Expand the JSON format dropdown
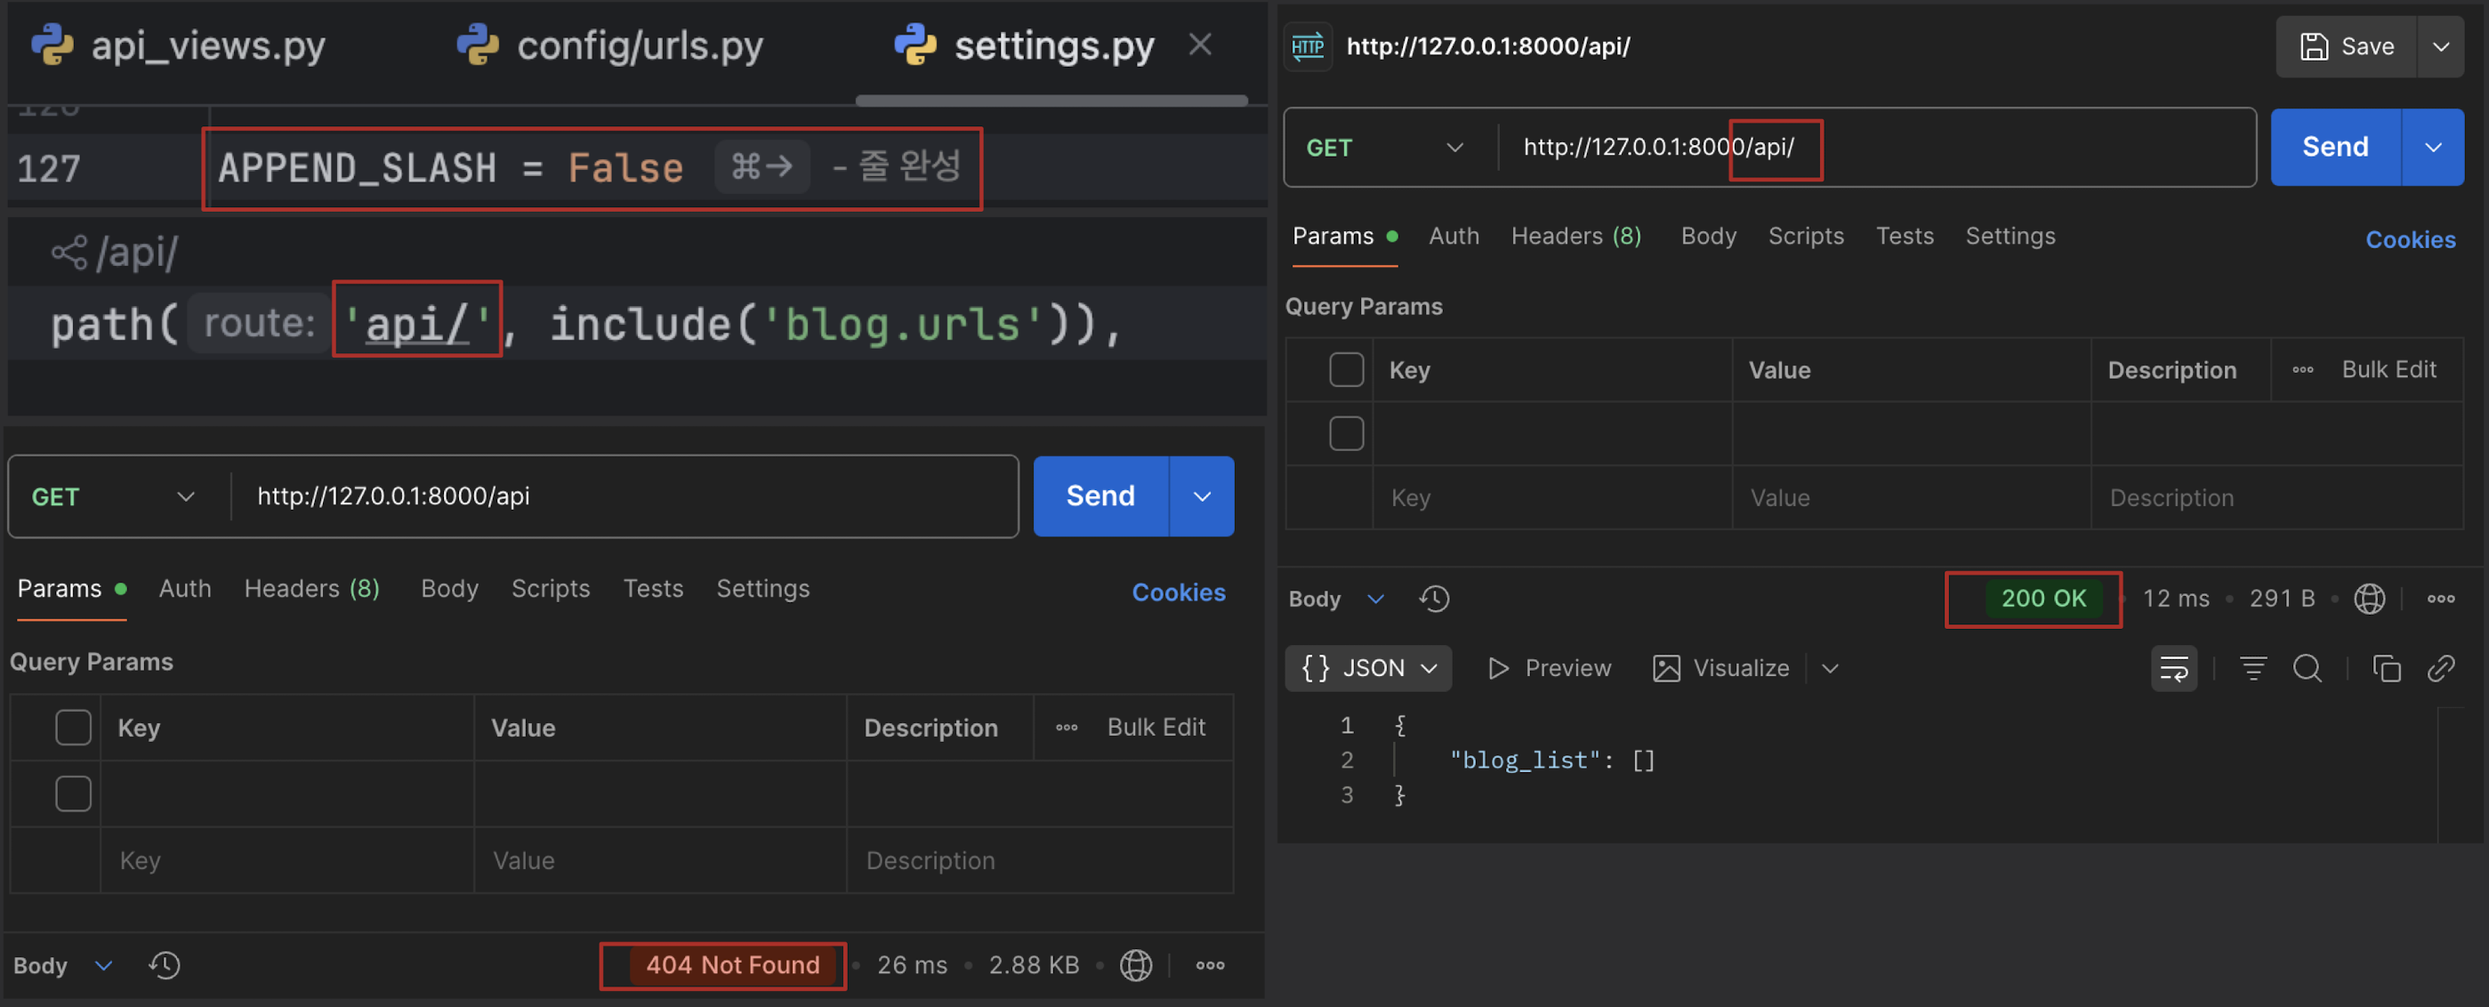The image size is (2489, 1007). click(1368, 669)
